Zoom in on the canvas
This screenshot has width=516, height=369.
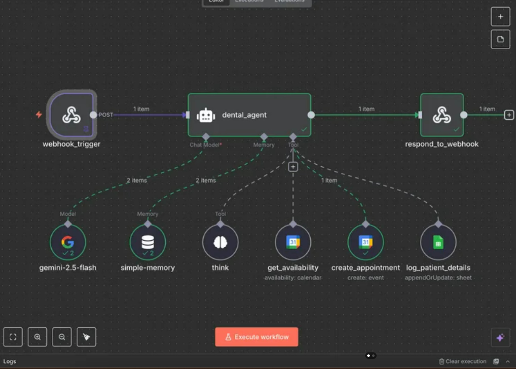click(x=38, y=337)
